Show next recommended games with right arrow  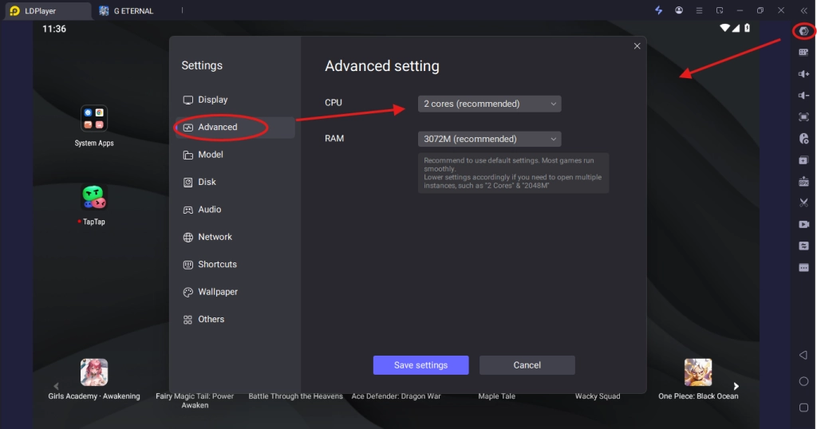point(736,386)
